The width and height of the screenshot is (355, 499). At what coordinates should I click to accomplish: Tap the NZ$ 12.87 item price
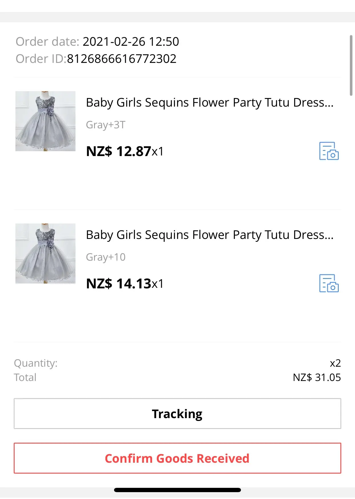coord(119,151)
